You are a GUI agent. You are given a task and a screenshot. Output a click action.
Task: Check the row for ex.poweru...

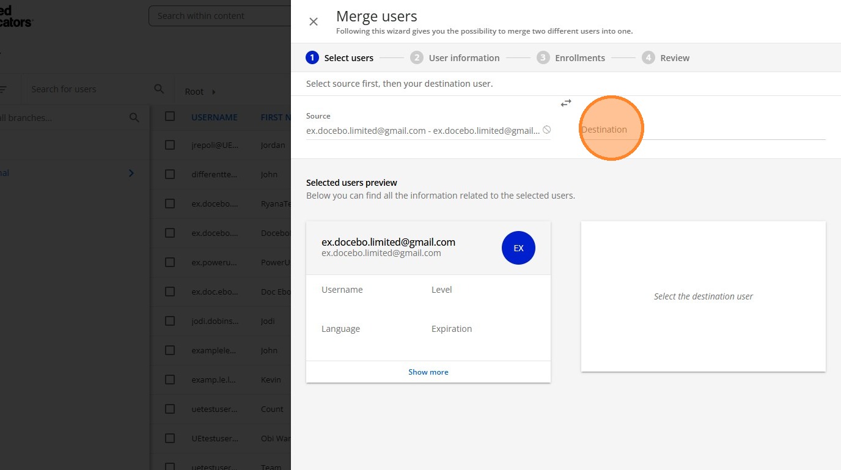[170, 262]
